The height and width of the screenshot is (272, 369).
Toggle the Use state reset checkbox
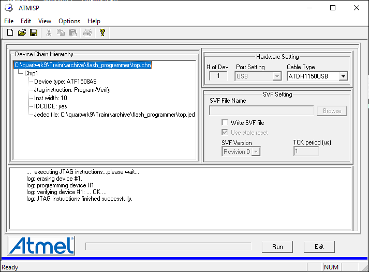(x=225, y=133)
